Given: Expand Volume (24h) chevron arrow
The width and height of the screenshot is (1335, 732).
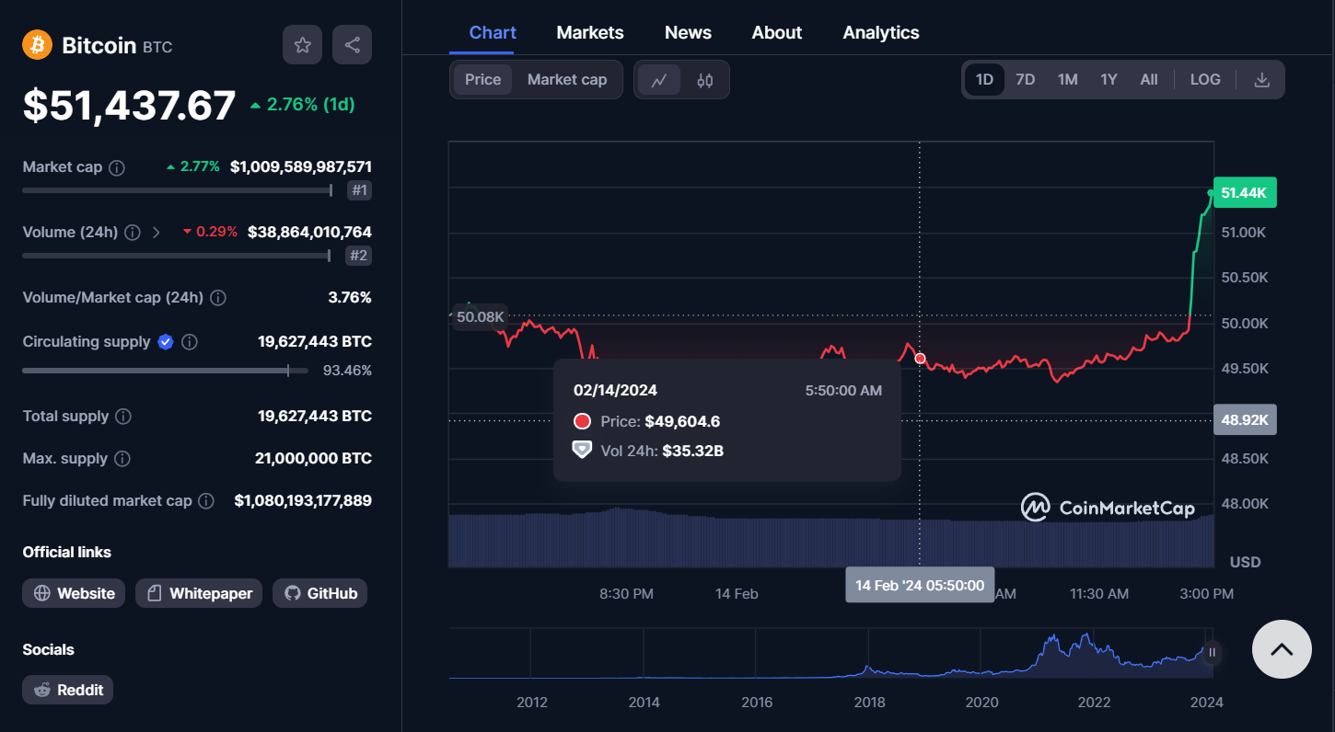Looking at the screenshot, I should (156, 233).
